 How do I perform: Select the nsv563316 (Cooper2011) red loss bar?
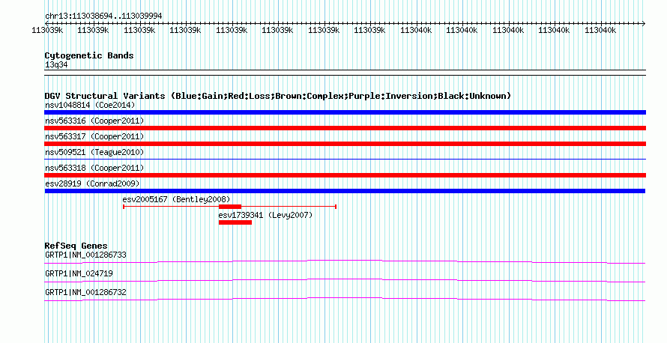345,128
